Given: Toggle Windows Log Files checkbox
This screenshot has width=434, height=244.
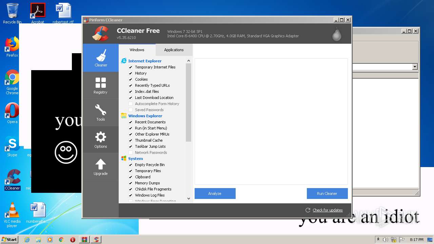Looking at the screenshot, I should [x=131, y=195].
